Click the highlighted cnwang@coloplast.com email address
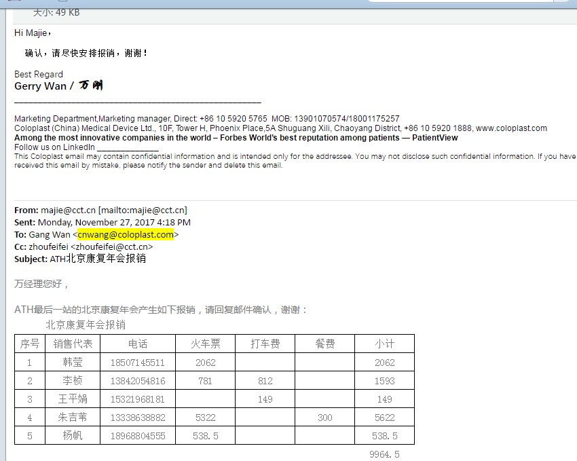The height and width of the screenshot is (461, 577). click(125, 235)
